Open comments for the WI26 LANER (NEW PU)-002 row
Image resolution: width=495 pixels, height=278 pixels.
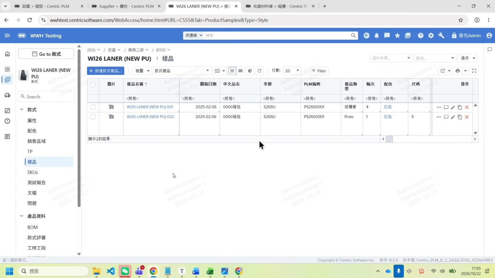pos(446,117)
